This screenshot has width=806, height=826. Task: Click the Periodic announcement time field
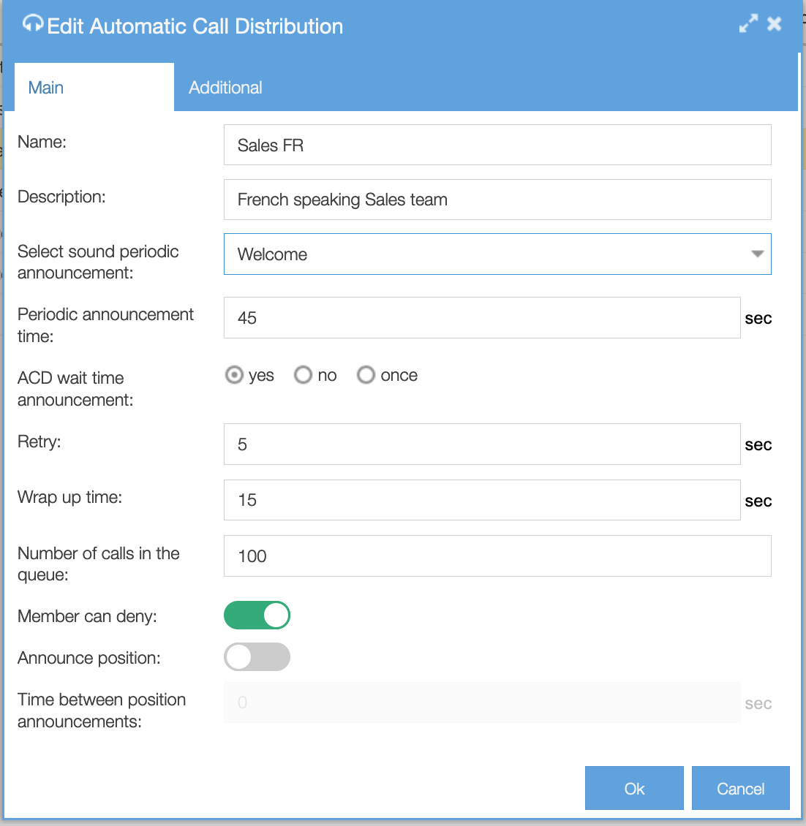481,317
